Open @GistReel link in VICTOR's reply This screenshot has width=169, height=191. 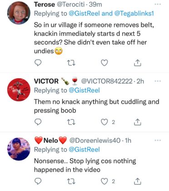[84, 90]
